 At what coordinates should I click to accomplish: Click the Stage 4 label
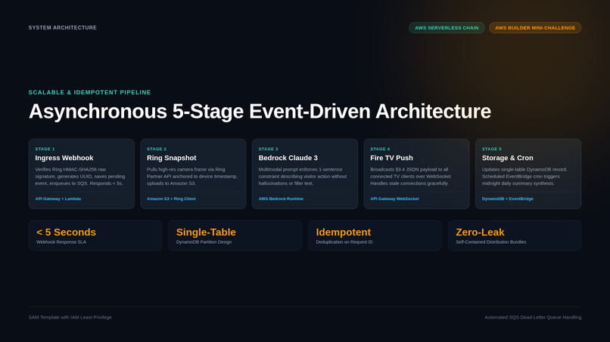380,149
